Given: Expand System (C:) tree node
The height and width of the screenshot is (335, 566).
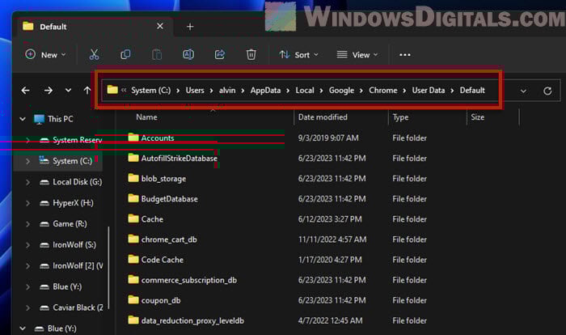Looking at the screenshot, I should coord(27,161).
